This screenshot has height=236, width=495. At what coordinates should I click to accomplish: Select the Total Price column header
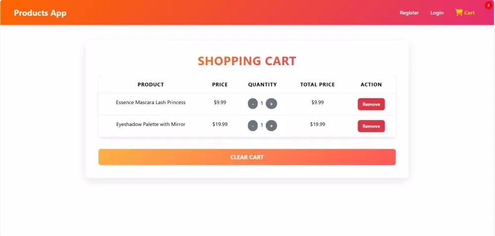(317, 84)
